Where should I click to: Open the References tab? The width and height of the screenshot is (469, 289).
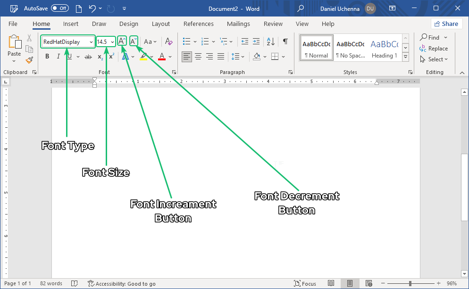[198, 24]
